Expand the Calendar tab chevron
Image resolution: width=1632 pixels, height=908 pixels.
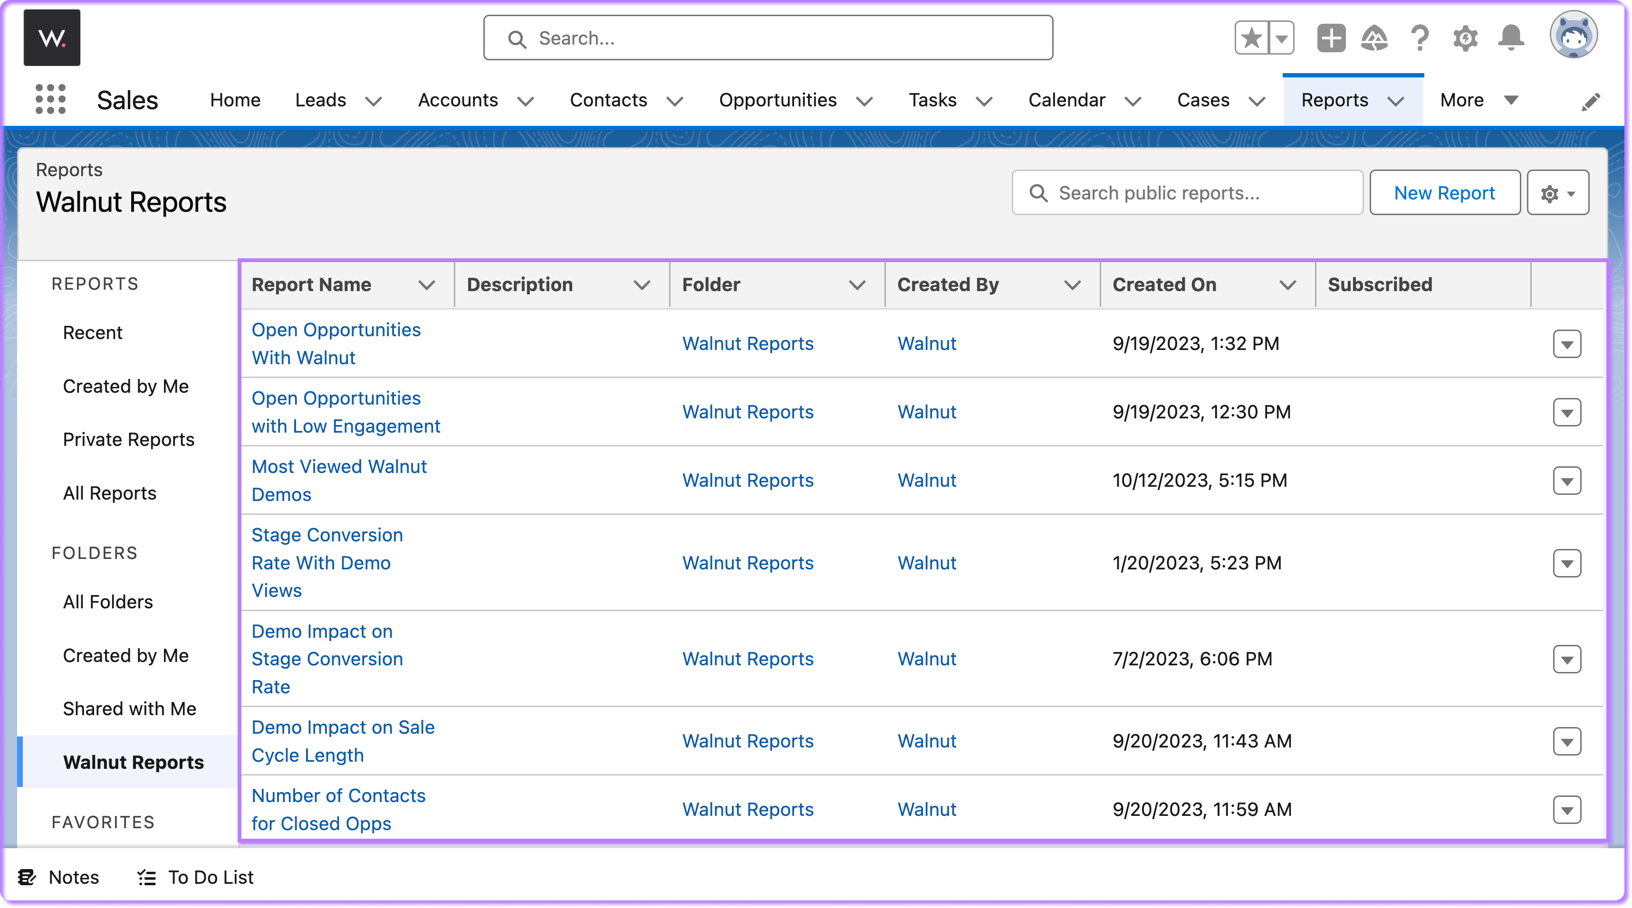point(1133,101)
